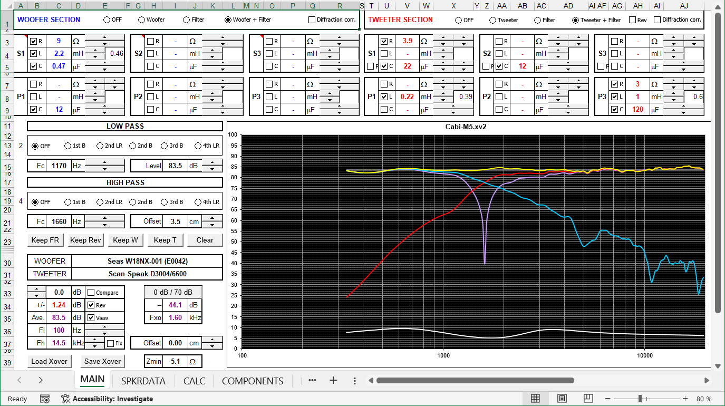This screenshot has height=406, width=725.
Task: Click the 0 dB / 70 dB button
Action: [173, 292]
